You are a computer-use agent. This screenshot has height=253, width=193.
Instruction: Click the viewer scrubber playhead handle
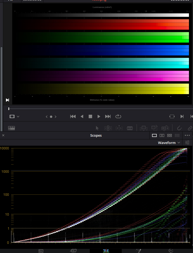point(9,109)
